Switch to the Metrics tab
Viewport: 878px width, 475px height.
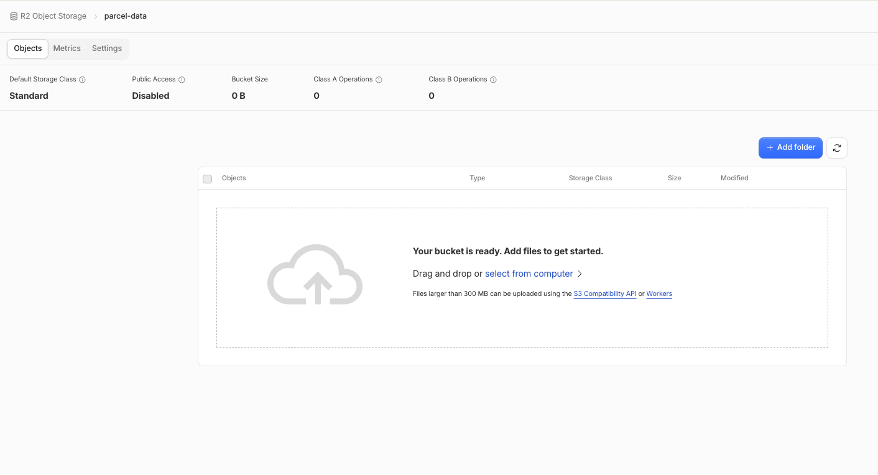(x=67, y=48)
